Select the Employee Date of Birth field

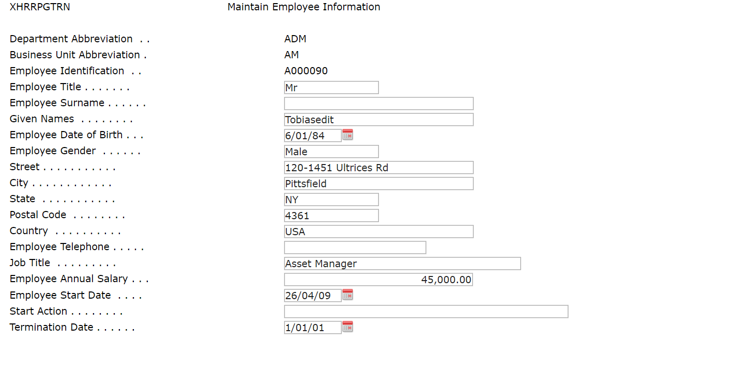point(312,136)
